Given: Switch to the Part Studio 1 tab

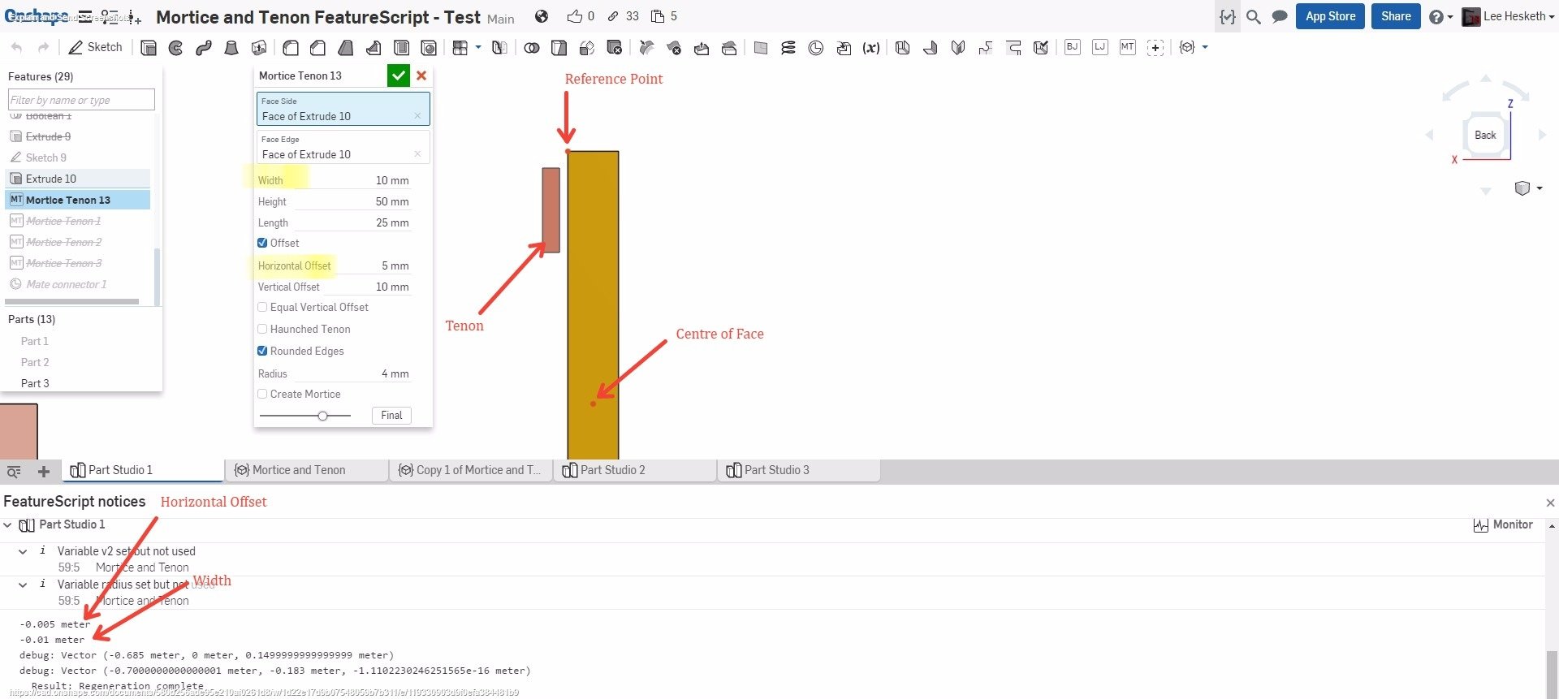Looking at the screenshot, I should [143, 470].
